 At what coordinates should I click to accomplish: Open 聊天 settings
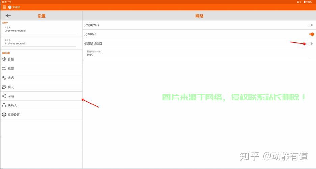41,87
